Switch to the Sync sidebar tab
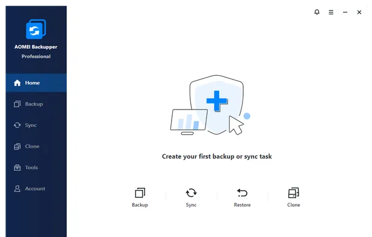 tap(36, 125)
